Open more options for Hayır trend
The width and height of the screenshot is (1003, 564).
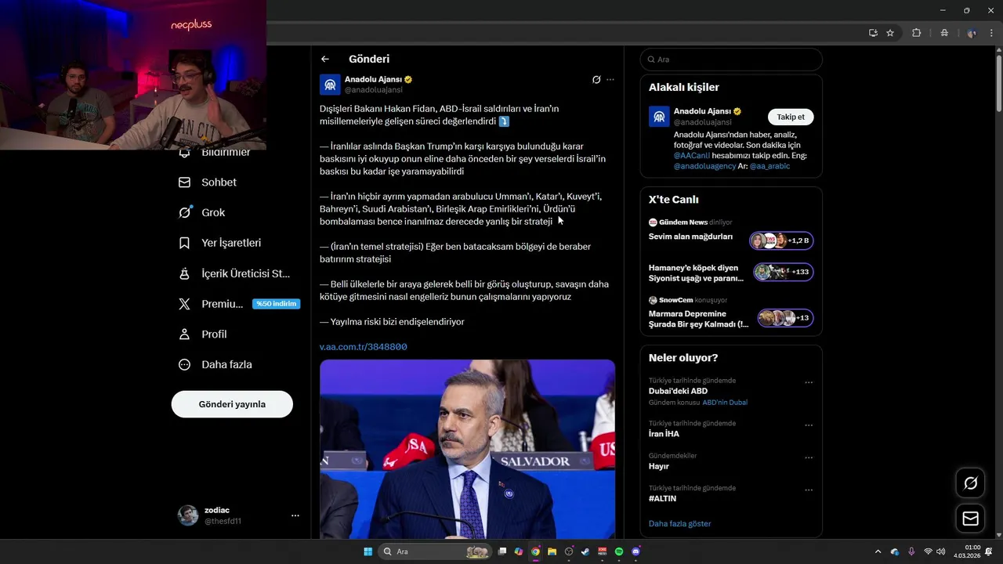[809, 457]
